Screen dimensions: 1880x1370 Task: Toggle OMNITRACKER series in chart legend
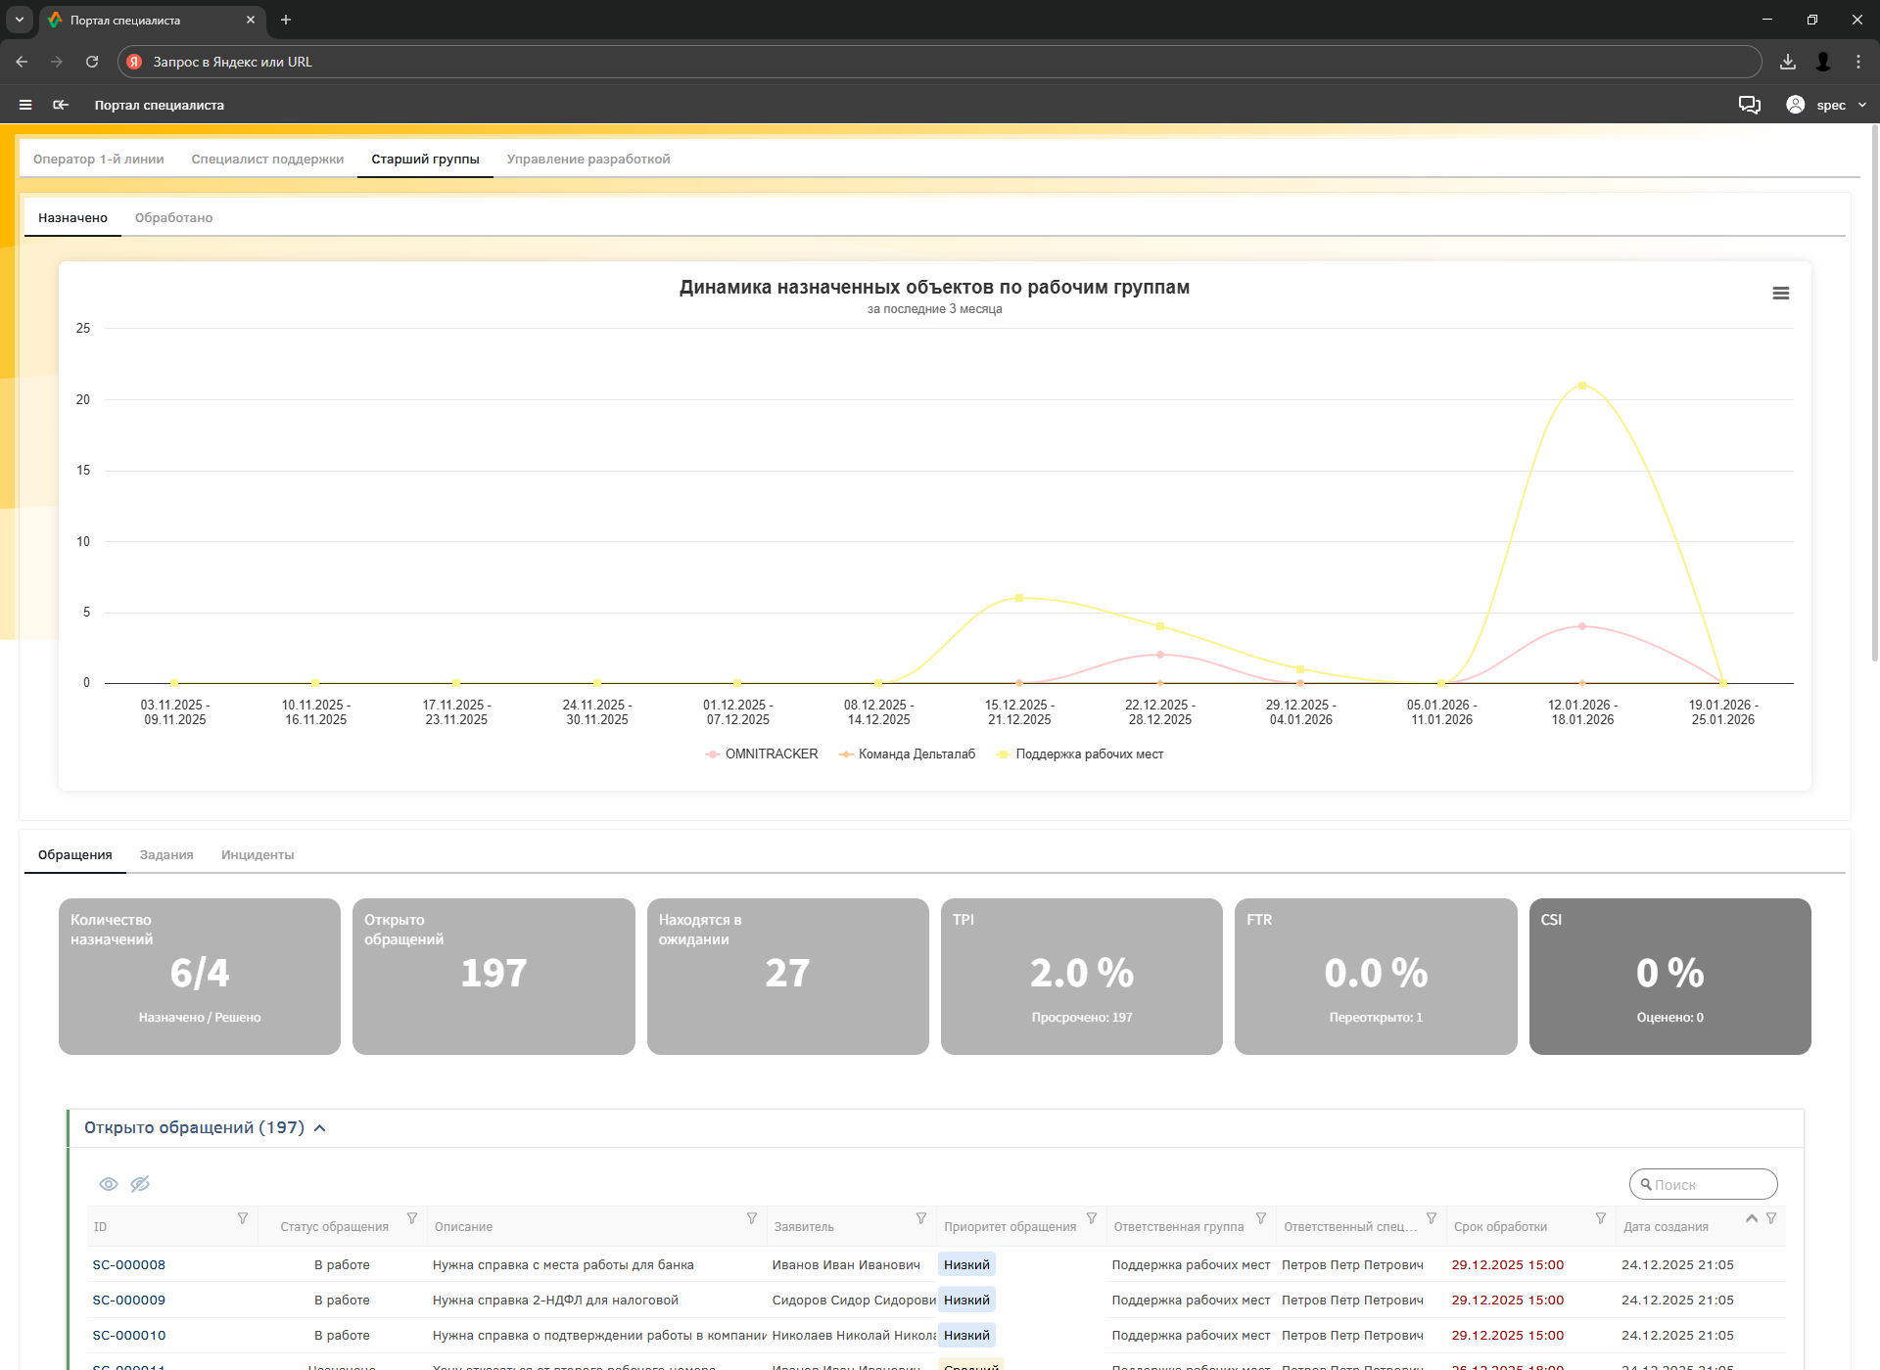(x=762, y=754)
